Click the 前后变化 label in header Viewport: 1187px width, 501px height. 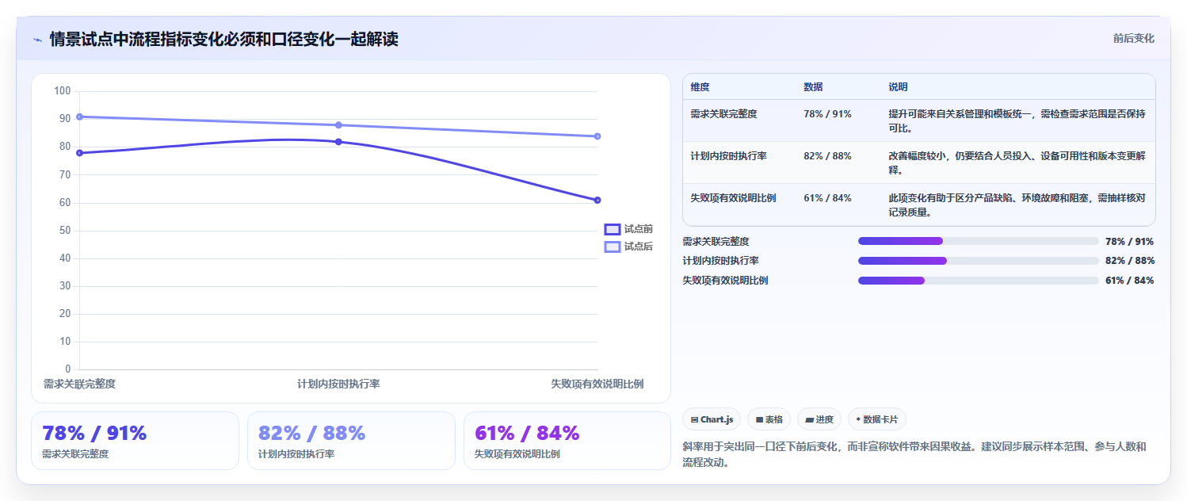click(1133, 38)
